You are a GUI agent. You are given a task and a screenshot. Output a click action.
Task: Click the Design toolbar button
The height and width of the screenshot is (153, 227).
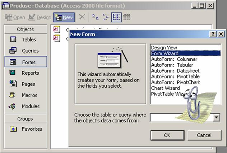pyautogui.click(x=40, y=18)
